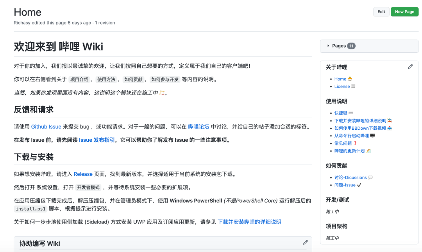Open the Release page link

[x=83, y=174]
